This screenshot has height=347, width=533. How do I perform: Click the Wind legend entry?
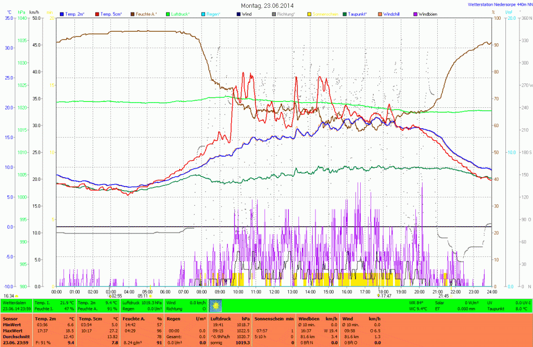(x=247, y=14)
